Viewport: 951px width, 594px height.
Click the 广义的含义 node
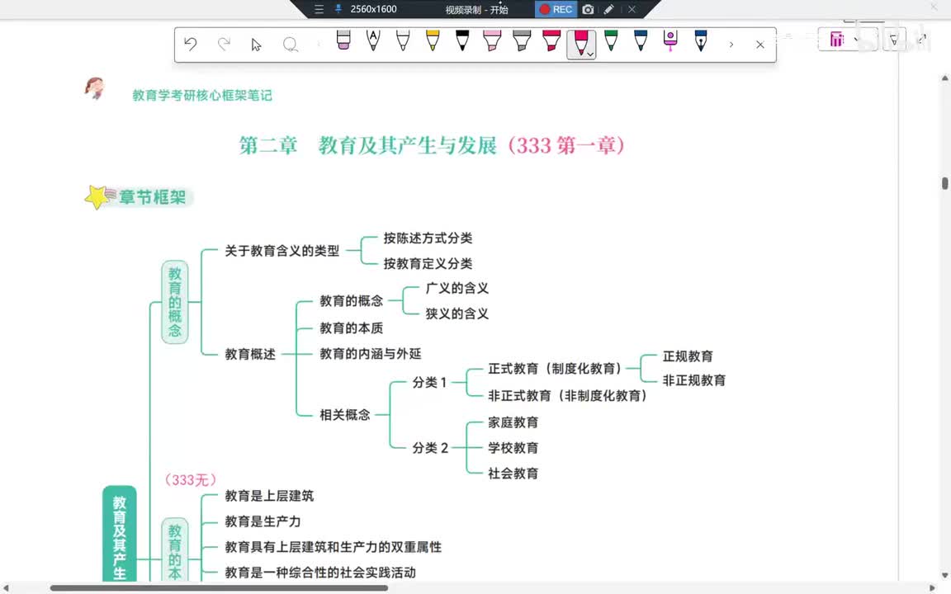coord(457,289)
